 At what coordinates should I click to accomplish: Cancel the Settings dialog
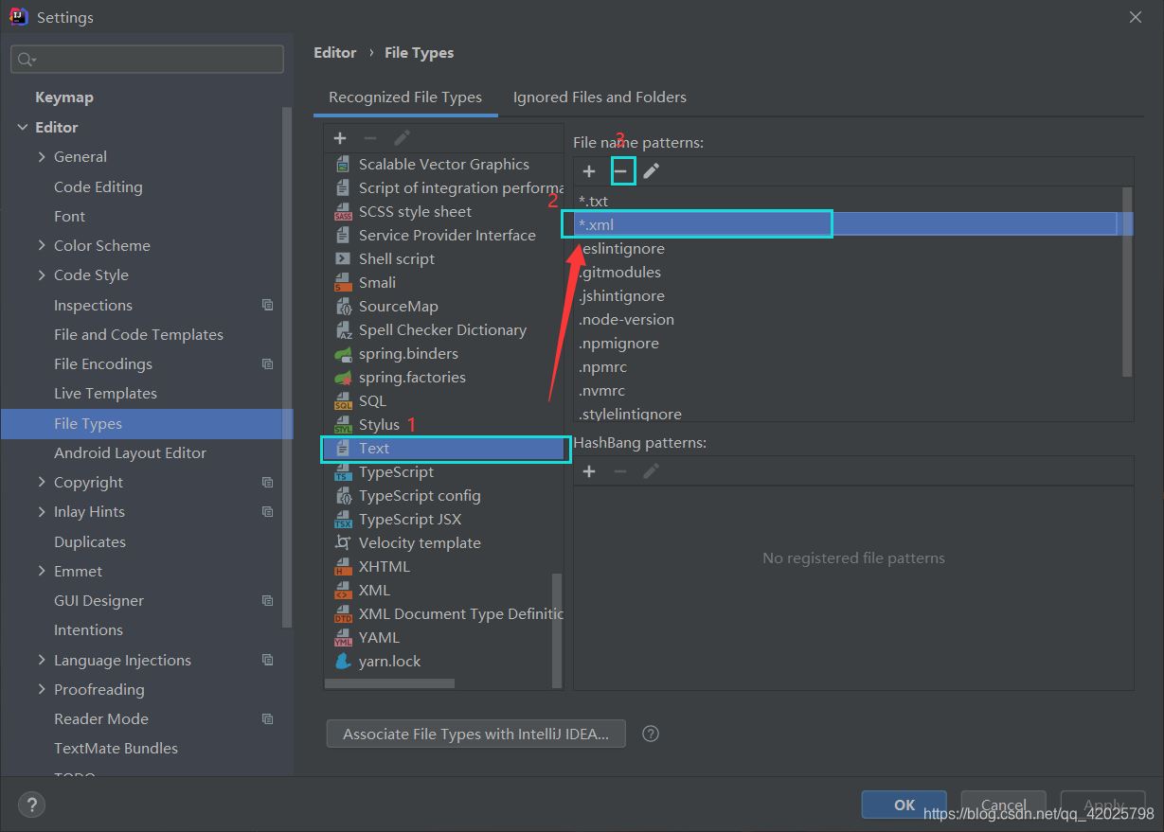[x=1003, y=805]
